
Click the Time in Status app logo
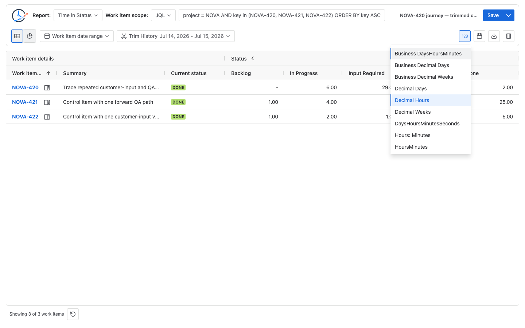(19, 15)
